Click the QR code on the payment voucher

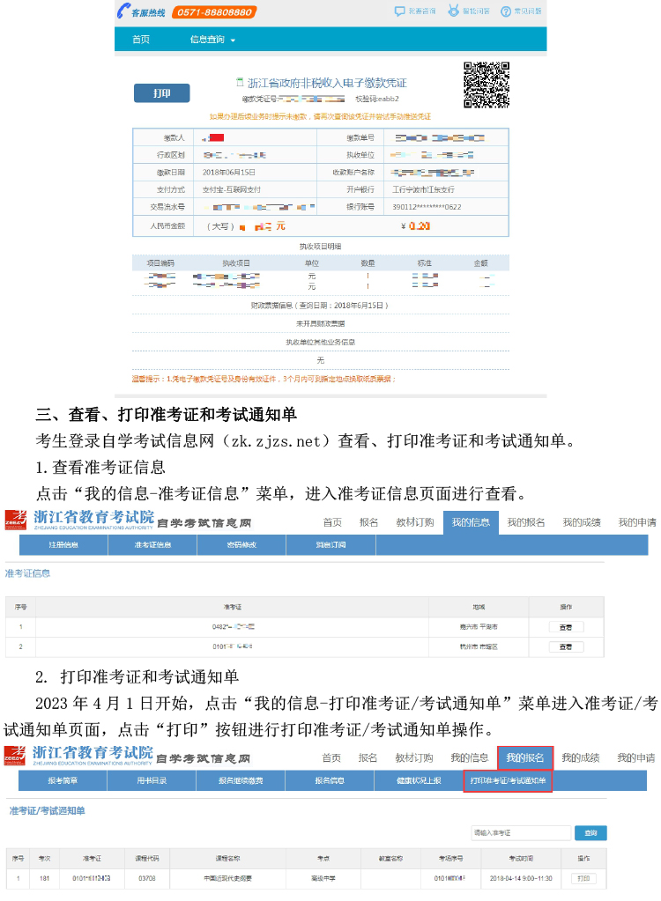point(486,85)
